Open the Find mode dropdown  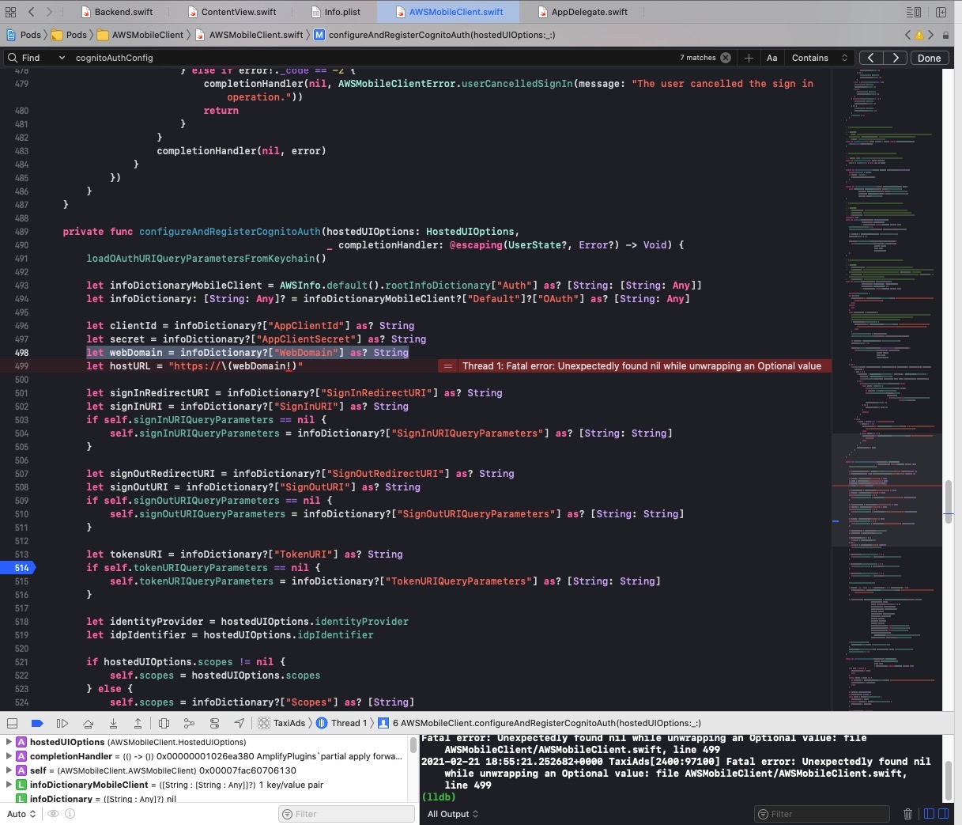(36, 57)
